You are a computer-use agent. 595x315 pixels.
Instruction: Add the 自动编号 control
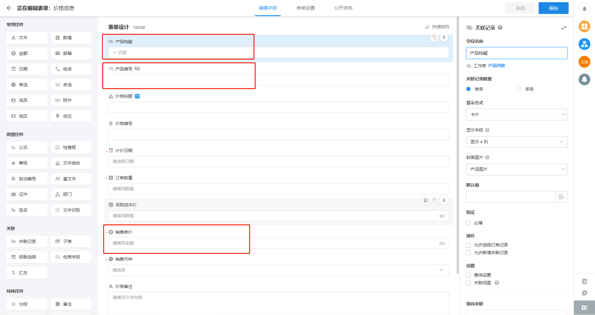coord(27,179)
